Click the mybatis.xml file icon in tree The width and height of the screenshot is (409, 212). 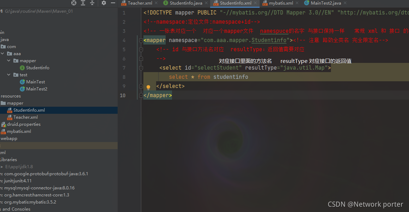pos(4,131)
